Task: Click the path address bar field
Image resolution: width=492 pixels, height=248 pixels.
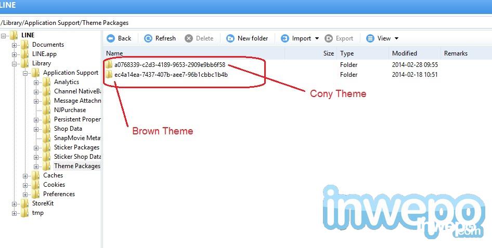Action: tap(246, 23)
